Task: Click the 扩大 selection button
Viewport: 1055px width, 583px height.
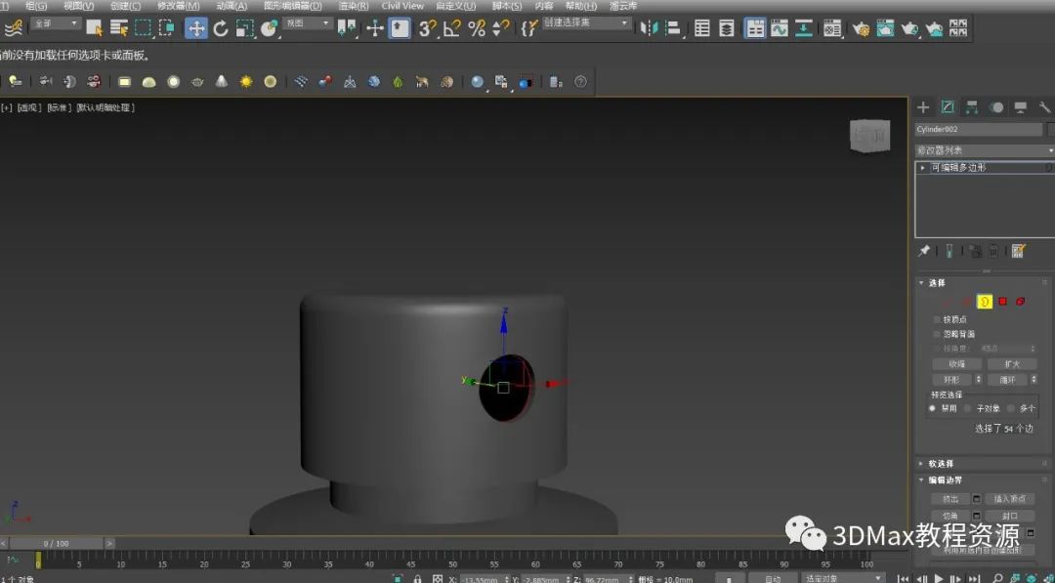Action: click(x=1011, y=364)
